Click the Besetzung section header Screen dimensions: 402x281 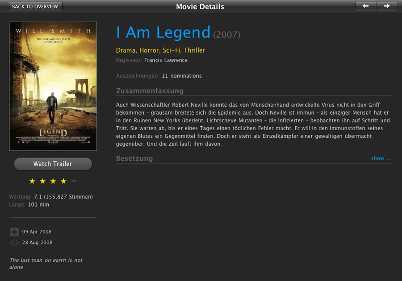click(x=134, y=158)
